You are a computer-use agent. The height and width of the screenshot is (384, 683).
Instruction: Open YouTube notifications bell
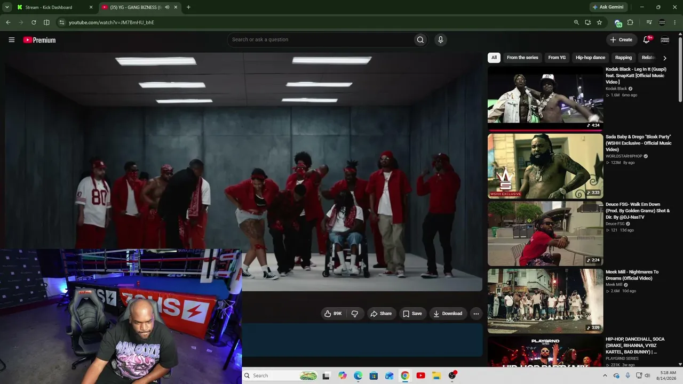click(647, 39)
